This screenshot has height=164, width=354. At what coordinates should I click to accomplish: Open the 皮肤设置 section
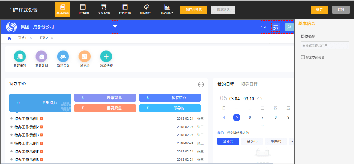click(x=104, y=10)
